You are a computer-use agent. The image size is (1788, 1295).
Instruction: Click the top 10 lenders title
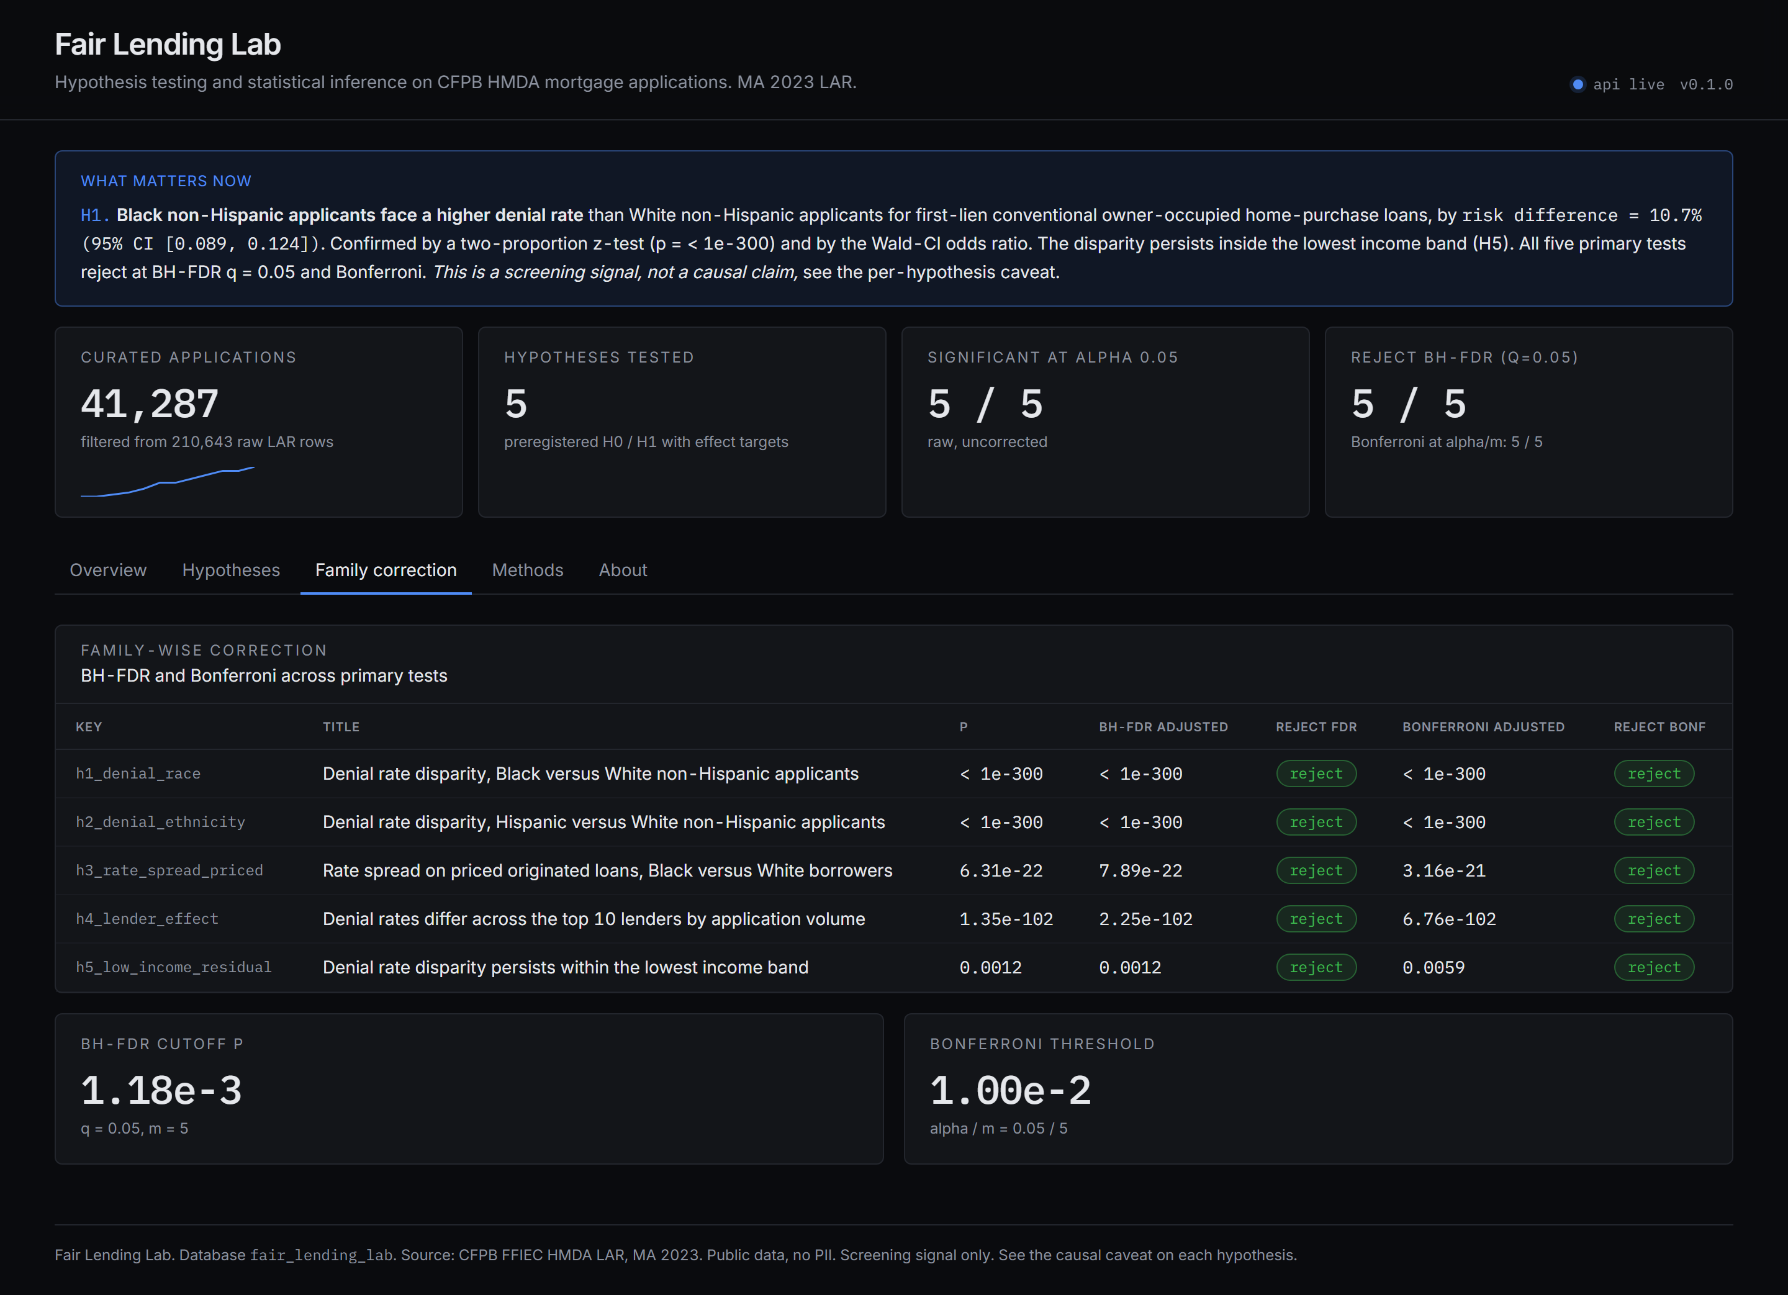(x=594, y=919)
